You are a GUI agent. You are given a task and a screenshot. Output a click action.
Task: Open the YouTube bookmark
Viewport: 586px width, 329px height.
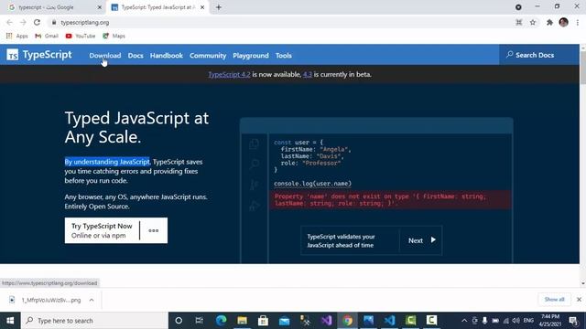(x=81, y=36)
